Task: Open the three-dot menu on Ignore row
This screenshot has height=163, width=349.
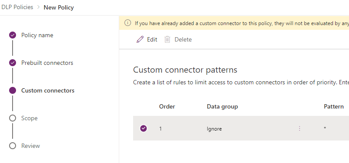Action: coord(300,128)
